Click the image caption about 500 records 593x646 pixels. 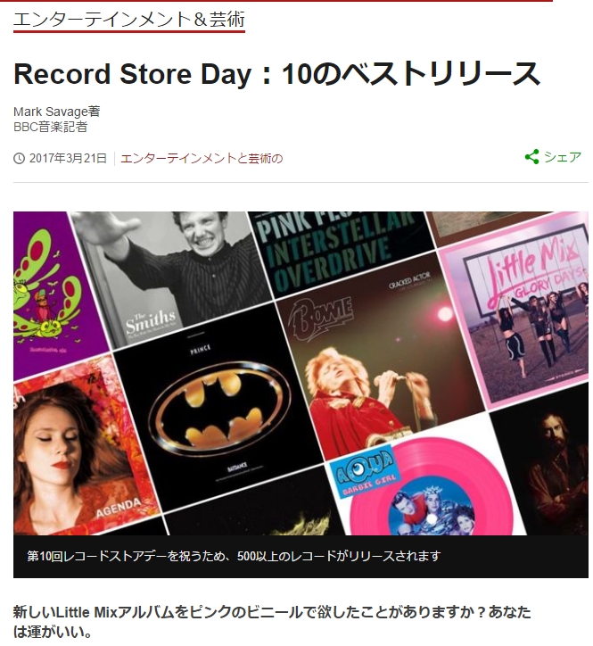point(234,556)
